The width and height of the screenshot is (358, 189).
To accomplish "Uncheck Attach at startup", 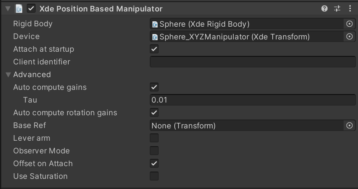I will coord(154,49).
